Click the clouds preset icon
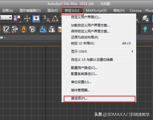Screen dimensions: 153x120 pos(32,29)
